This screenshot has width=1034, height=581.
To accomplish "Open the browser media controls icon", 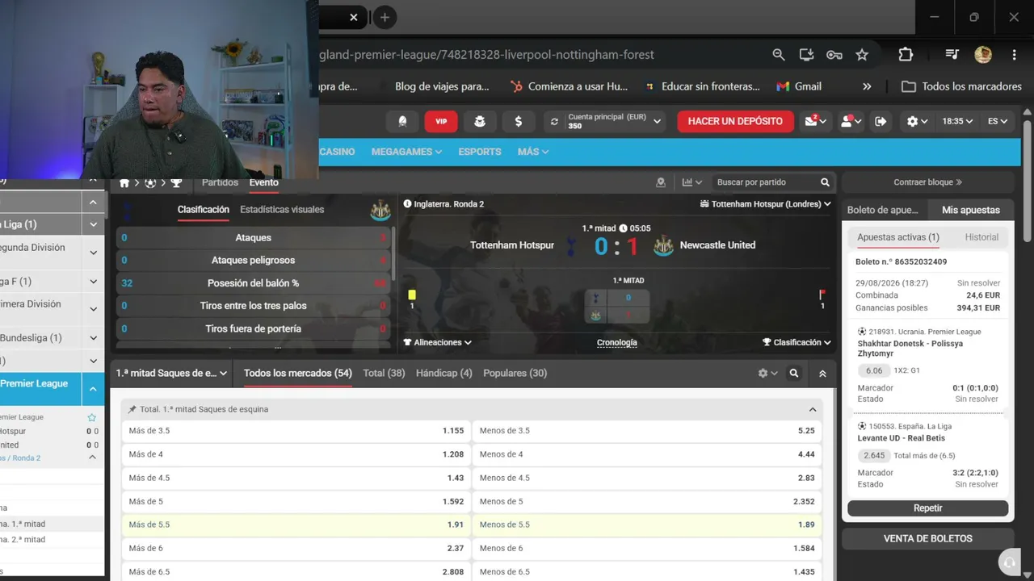I will click(x=952, y=55).
